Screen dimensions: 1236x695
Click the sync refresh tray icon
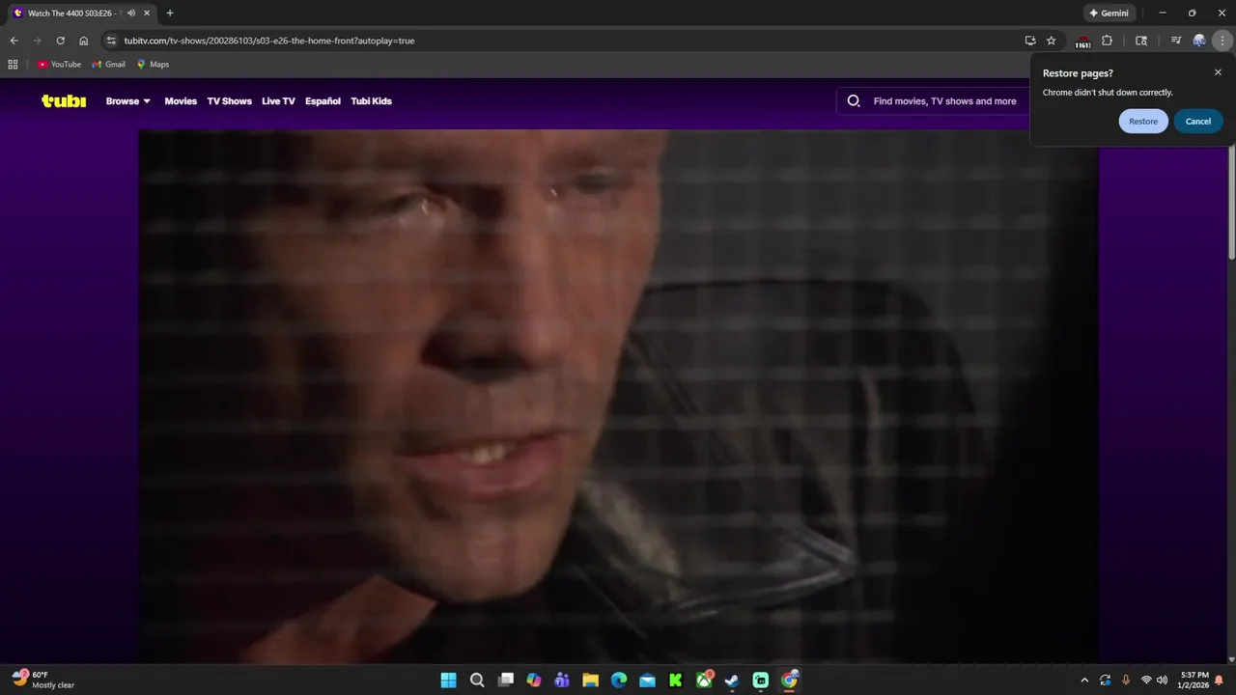click(x=1105, y=681)
